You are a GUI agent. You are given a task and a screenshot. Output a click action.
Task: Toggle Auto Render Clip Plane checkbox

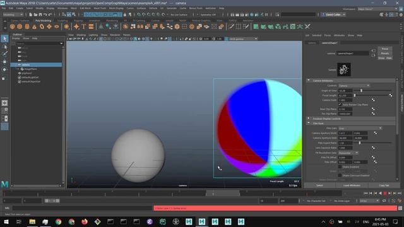coord(340,105)
